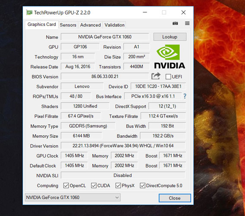Switch to the Advanced tab
Viewport: 245px width, 216px height.
click(90, 25)
